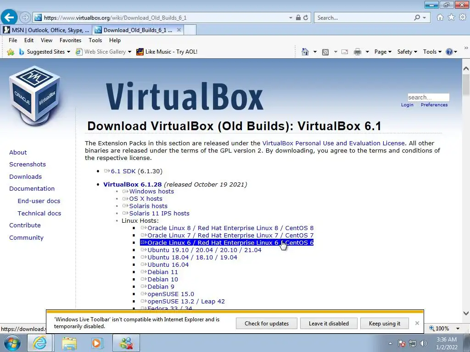Click the vertical scrollbar thumb
470x352 pixels.
tap(466, 85)
